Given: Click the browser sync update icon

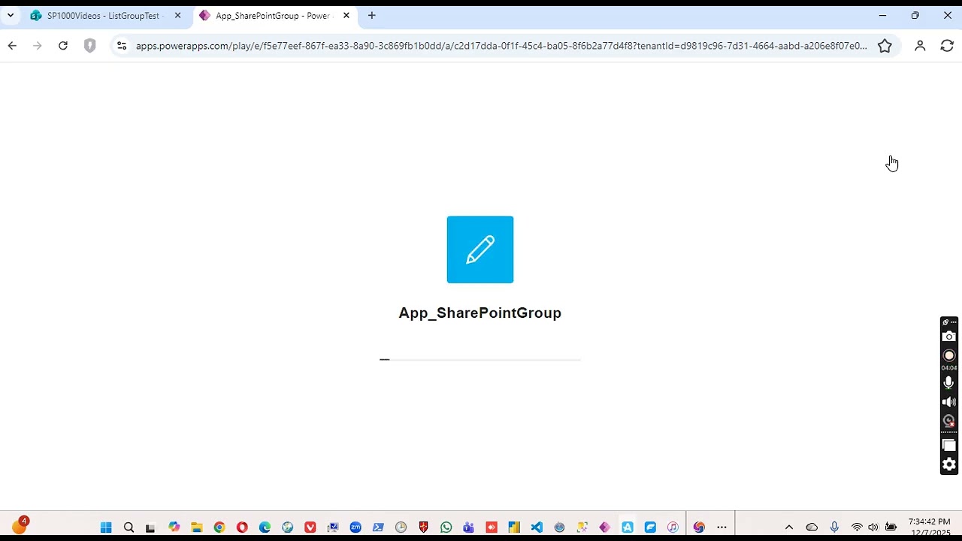Looking at the screenshot, I should pyautogui.click(x=947, y=46).
